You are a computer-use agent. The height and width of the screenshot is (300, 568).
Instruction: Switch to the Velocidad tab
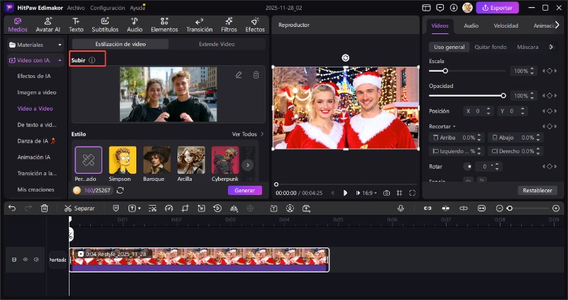pyautogui.click(x=506, y=26)
